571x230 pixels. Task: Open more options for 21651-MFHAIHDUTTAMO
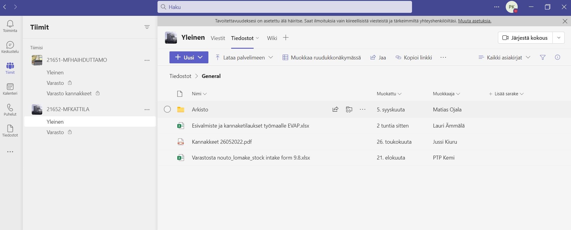click(x=147, y=60)
